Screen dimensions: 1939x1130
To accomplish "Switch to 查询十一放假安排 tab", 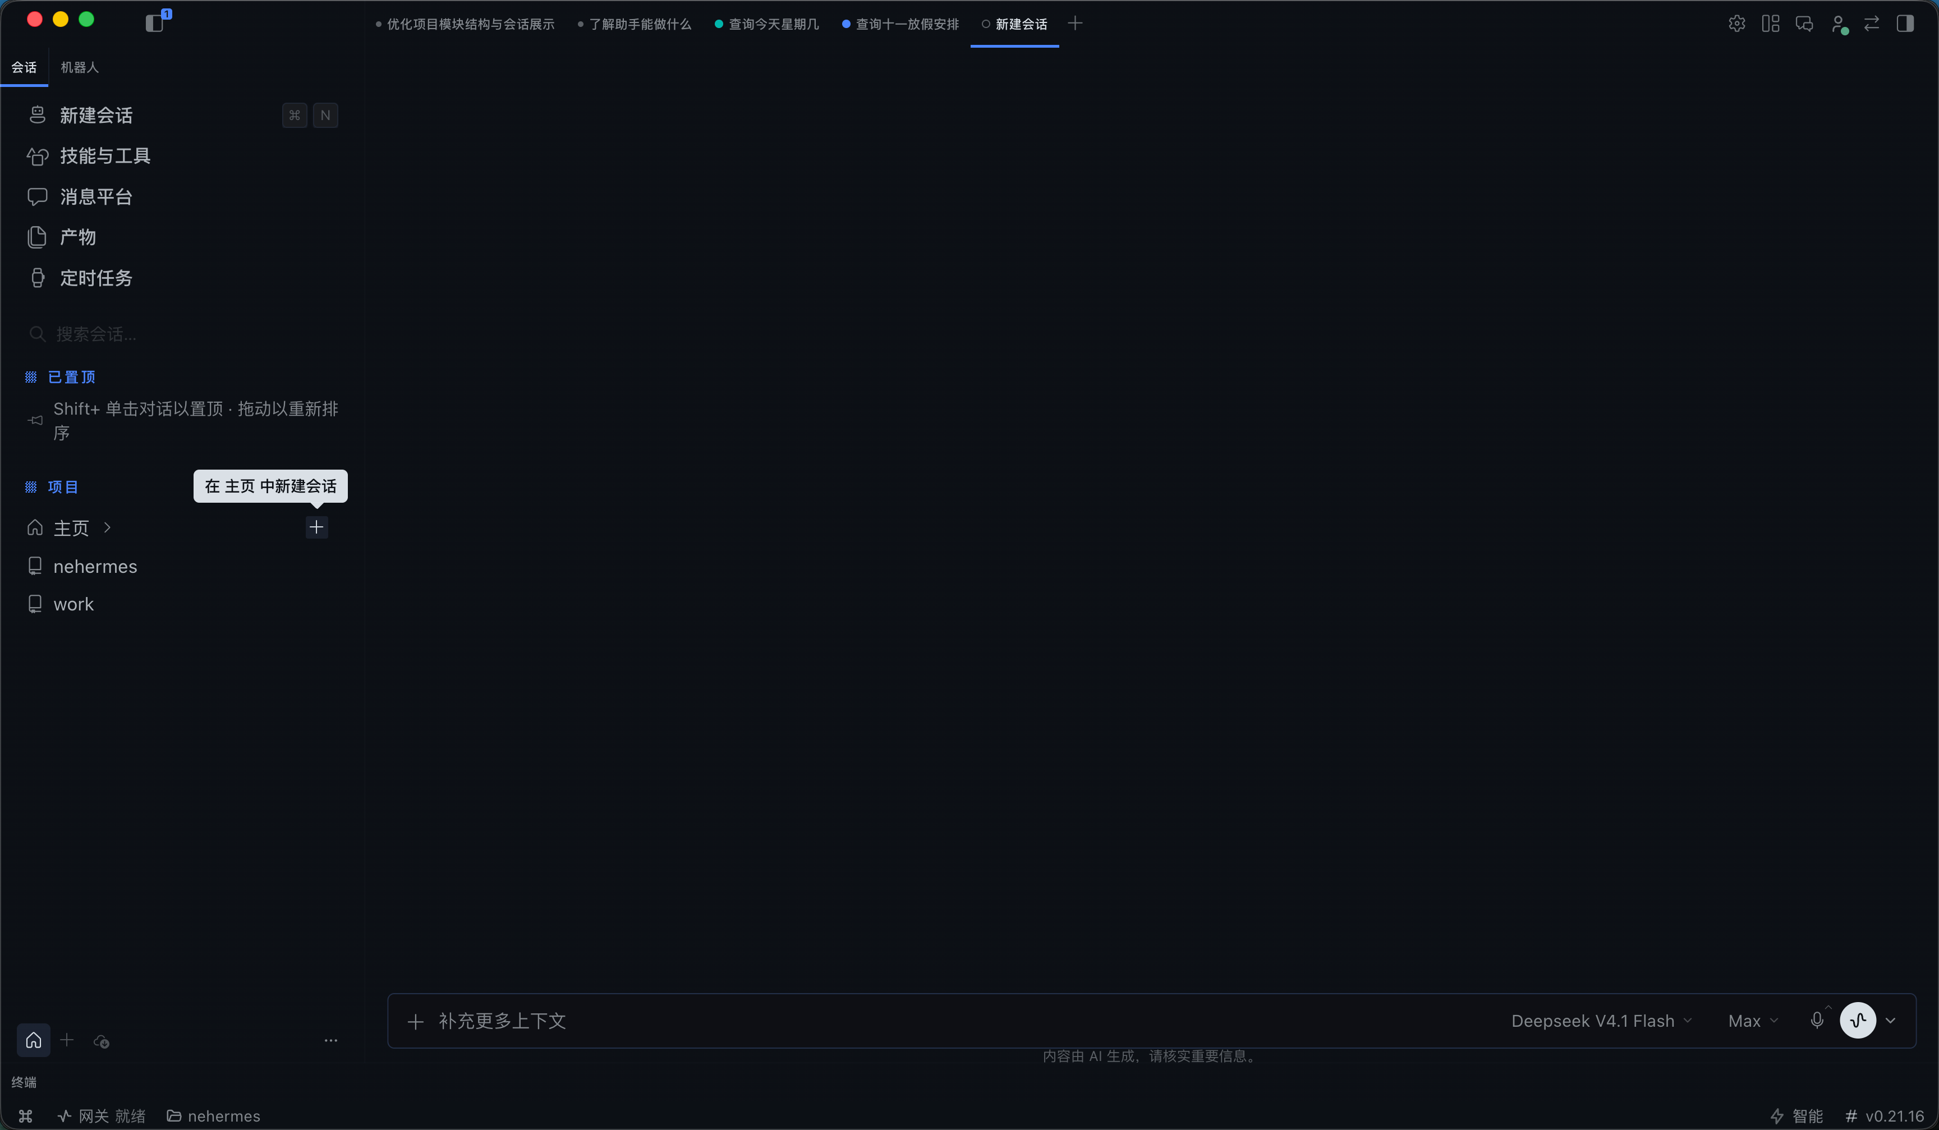I will point(900,25).
